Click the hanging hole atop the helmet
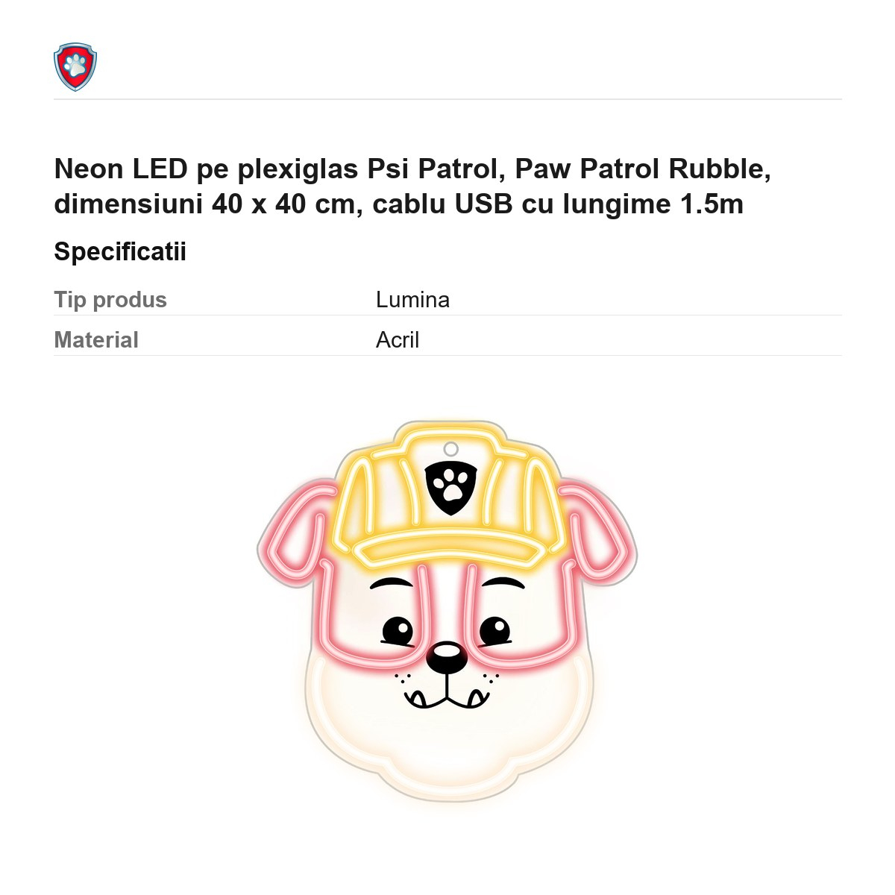This screenshot has height=895, width=895. (450, 449)
